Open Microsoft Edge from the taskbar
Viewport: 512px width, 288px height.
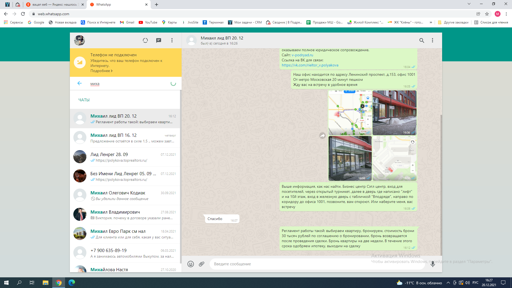click(72, 283)
